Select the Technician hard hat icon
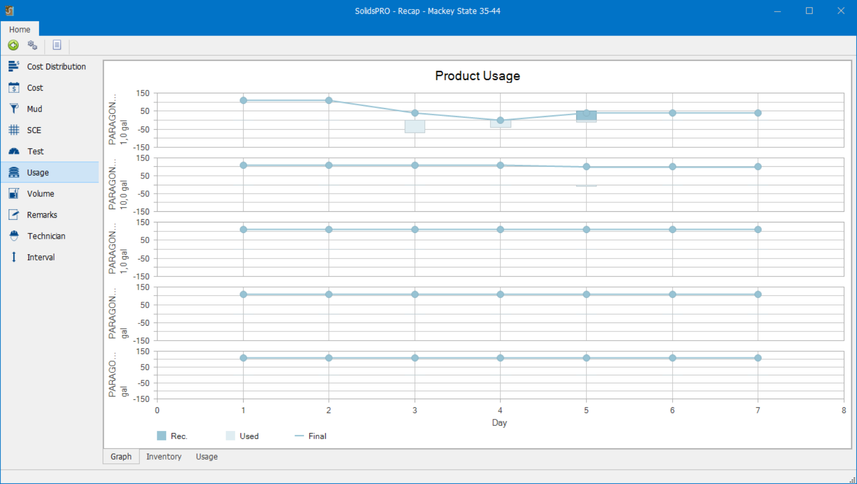 coord(14,236)
